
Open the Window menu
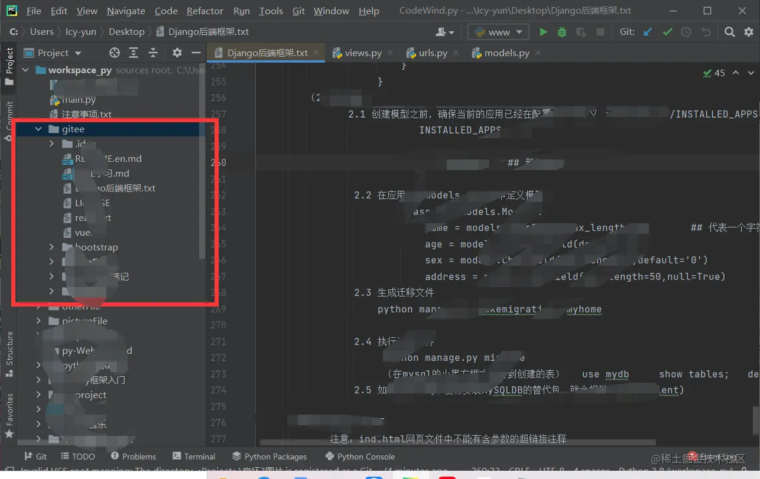pos(332,11)
